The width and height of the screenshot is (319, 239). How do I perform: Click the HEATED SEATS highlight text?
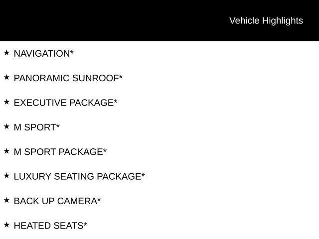50,226
